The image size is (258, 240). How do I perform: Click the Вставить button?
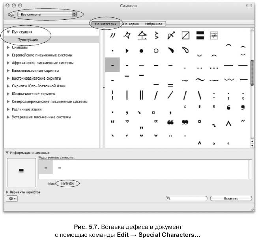pyautogui.click(x=231, y=199)
